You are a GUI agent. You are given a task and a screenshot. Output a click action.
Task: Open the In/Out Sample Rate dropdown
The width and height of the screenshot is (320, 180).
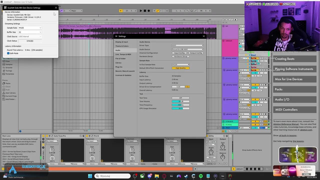click(180, 64)
